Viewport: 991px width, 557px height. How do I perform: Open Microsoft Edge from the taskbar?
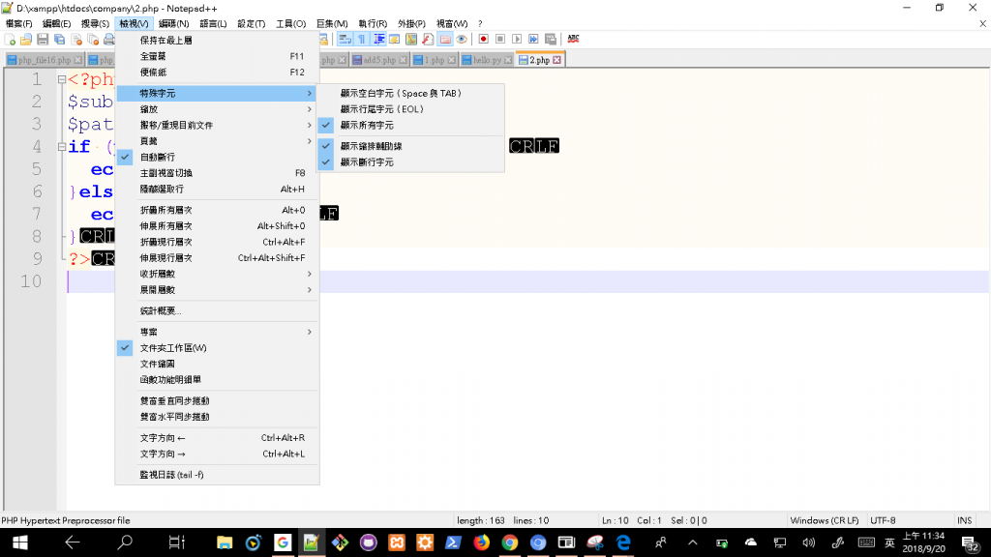[623, 542]
